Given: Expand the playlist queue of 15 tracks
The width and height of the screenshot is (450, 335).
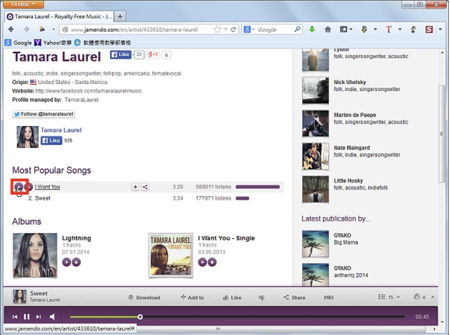Looking at the screenshot, I should 389,297.
